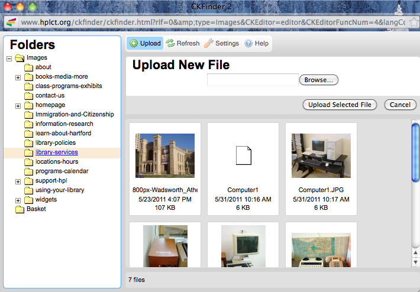Screen dimensions: 420x292
Task: Open Settings via the wrench icon
Action: pos(209,43)
